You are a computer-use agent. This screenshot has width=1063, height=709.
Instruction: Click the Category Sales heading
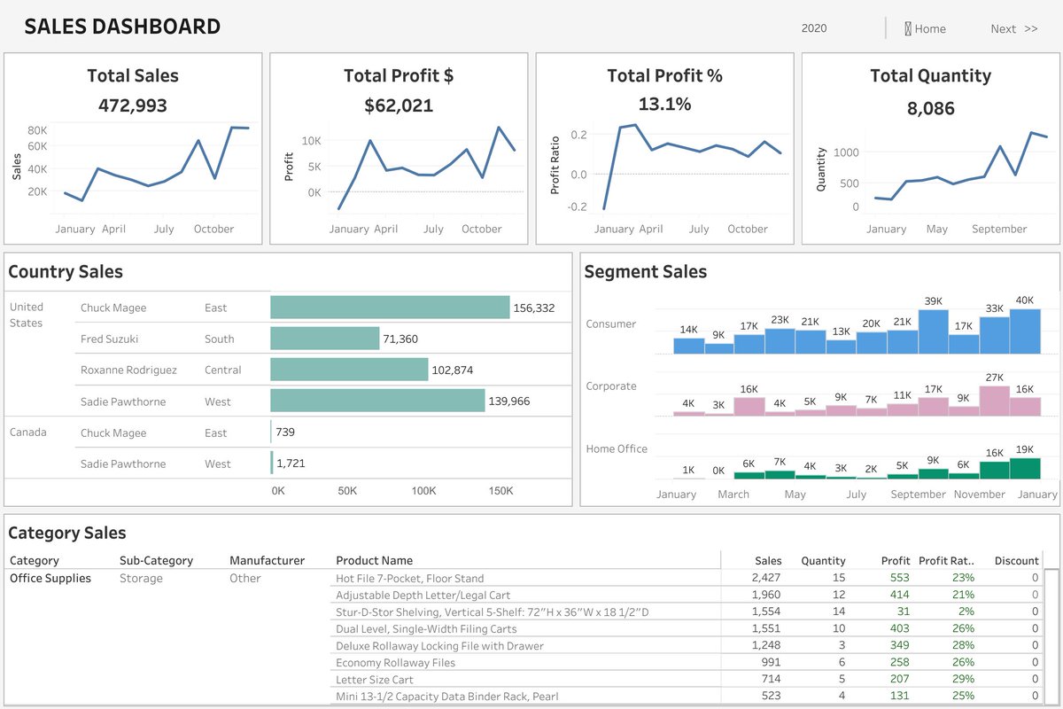[x=67, y=533]
